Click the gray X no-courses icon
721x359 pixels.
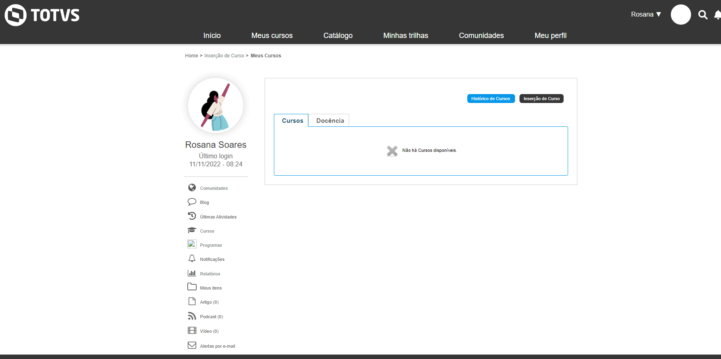click(x=392, y=151)
